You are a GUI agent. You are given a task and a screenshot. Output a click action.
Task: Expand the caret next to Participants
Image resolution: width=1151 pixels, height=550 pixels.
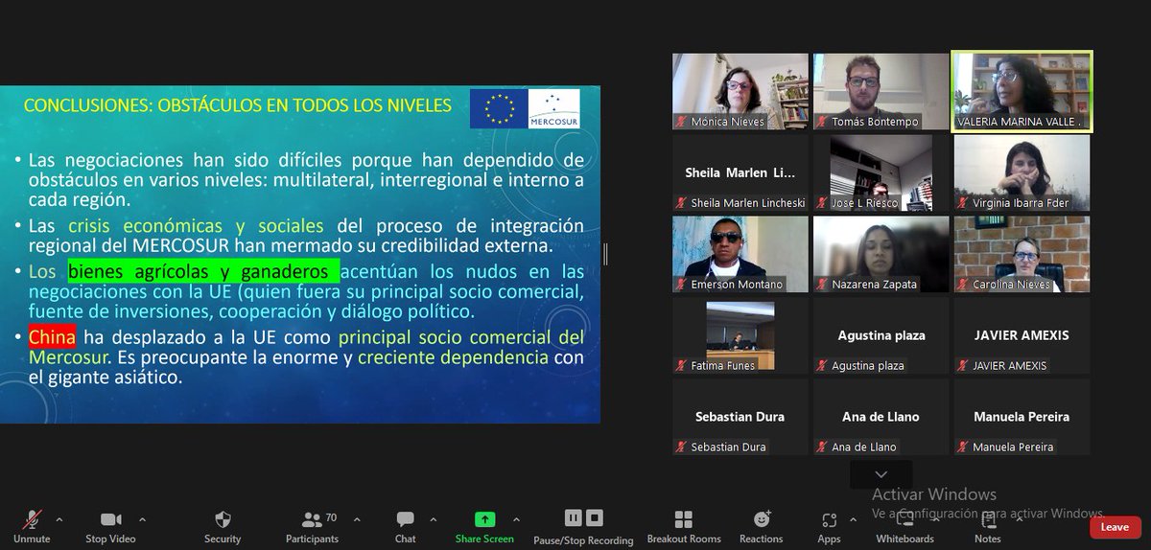click(x=358, y=519)
